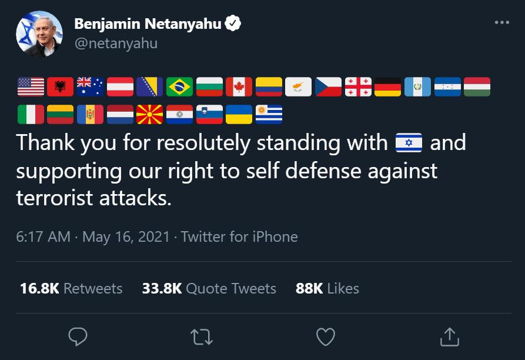The height and width of the screenshot is (360, 525).
Task: Click the United States flag emoji
Action: pyautogui.click(x=31, y=86)
